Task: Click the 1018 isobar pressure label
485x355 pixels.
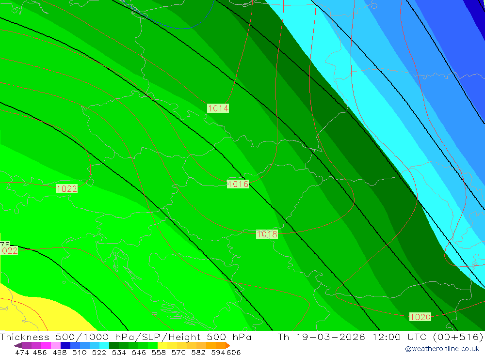Action: pyautogui.click(x=267, y=234)
